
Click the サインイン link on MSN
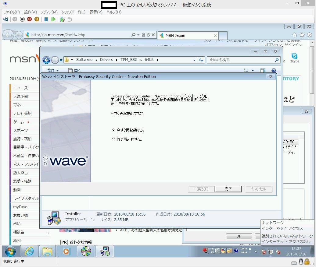(x=293, y=45)
